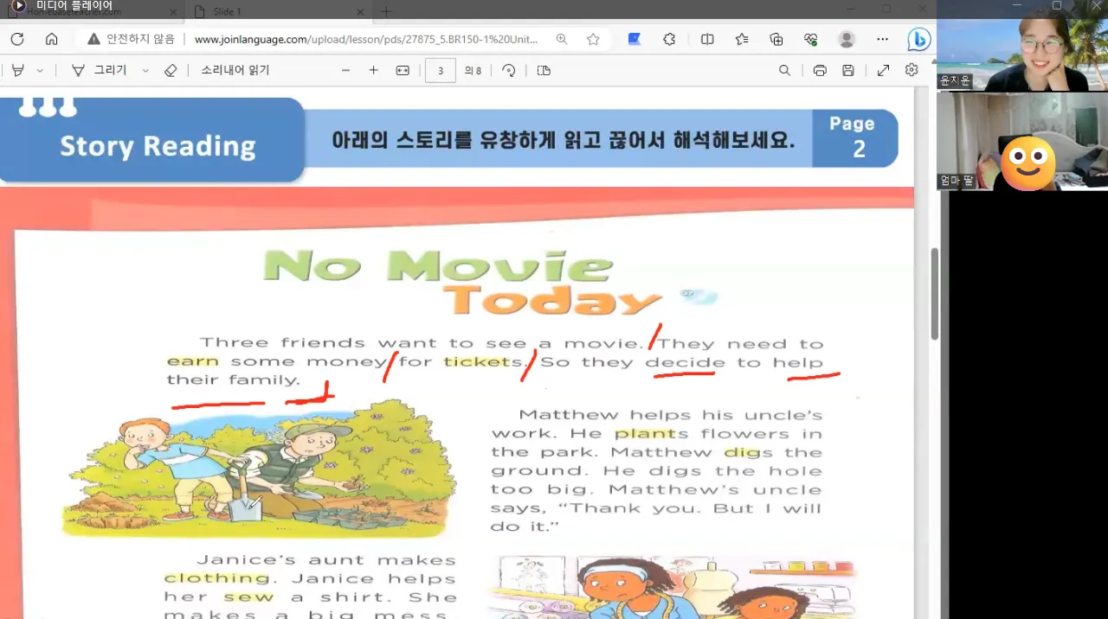The width and height of the screenshot is (1108, 619).
Task: Open the PDF search magnifier icon
Action: pos(784,71)
